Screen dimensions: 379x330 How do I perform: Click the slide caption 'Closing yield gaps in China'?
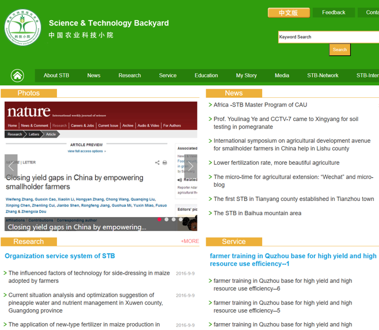pyautogui.click(x=77, y=227)
